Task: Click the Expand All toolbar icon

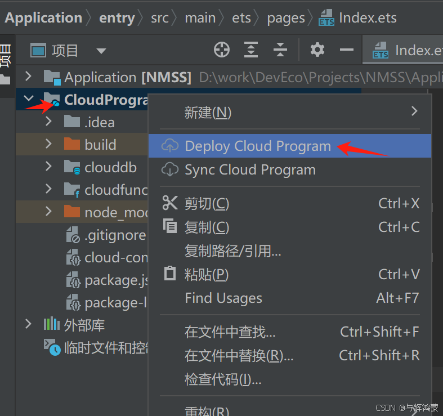Action: click(251, 50)
